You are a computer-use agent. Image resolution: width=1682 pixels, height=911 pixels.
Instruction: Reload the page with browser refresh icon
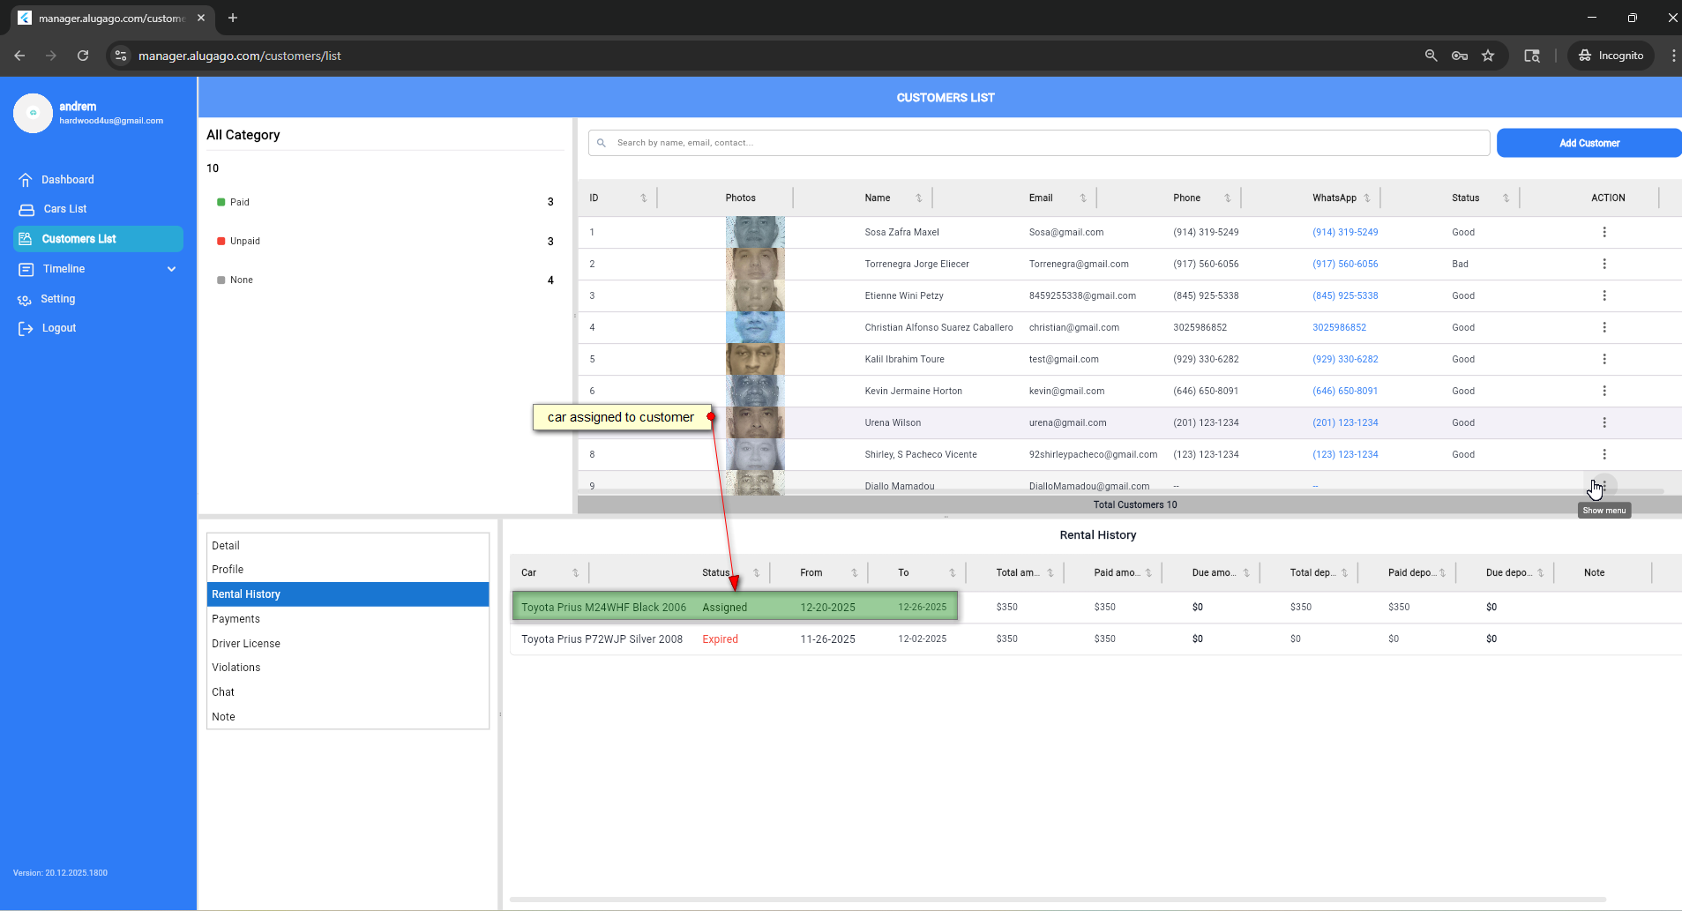(x=83, y=56)
